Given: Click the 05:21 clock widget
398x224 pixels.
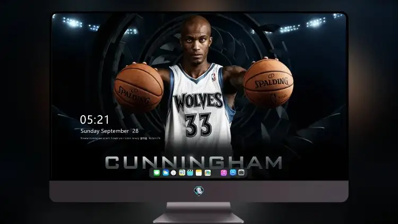Looking at the screenshot, I should [x=94, y=119].
